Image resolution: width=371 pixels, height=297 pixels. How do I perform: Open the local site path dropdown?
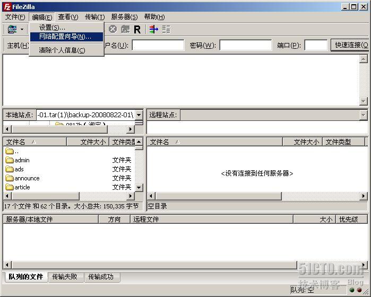pos(139,115)
